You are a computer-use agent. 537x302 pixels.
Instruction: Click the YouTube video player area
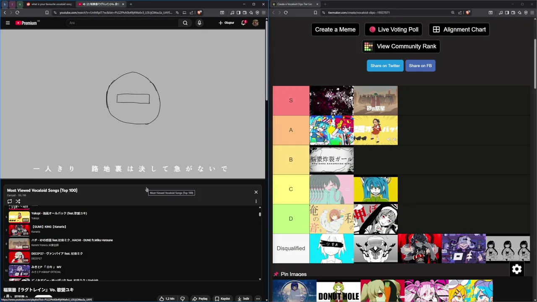click(133, 104)
